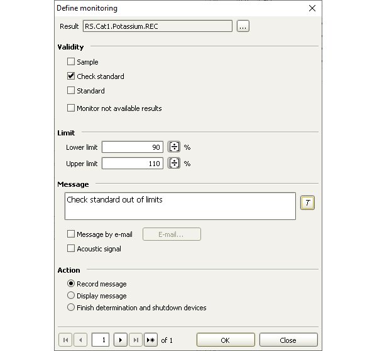This screenshot has height=351, width=377.
Task: Go to the next monitoring record
Action: [x=121, y=340]
